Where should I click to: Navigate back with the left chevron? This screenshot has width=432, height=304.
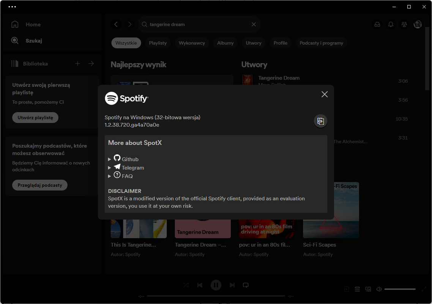pyautogui.click(x=116, y=25)
